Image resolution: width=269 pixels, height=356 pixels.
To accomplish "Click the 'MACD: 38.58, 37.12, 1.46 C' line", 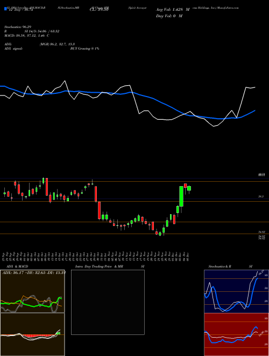I will click(x=27, y=36).
